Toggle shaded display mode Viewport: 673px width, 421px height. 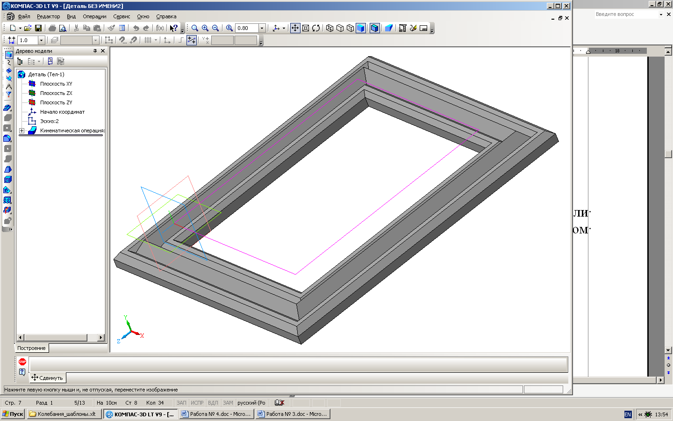tap(360, 28)
